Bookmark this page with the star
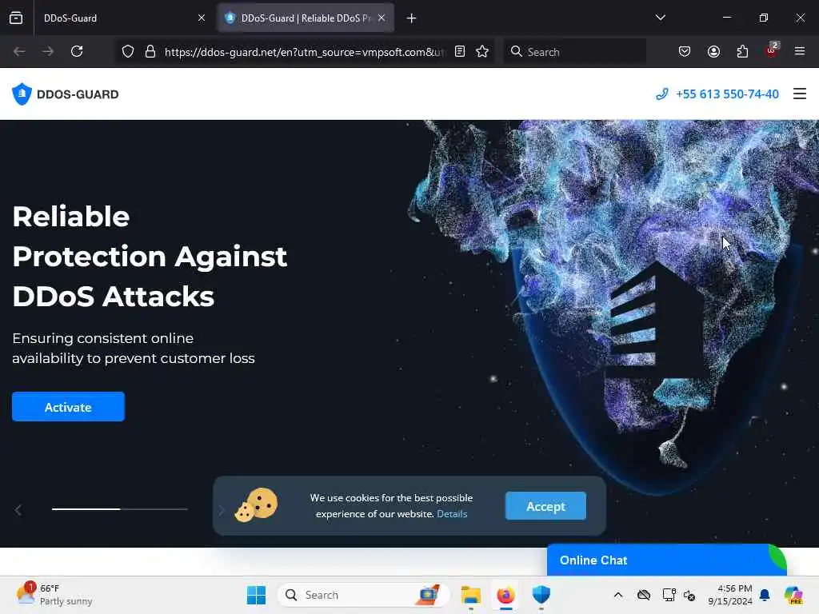Image resolution: width=819 pixels, height=614 pixels. tap(482, 52)
